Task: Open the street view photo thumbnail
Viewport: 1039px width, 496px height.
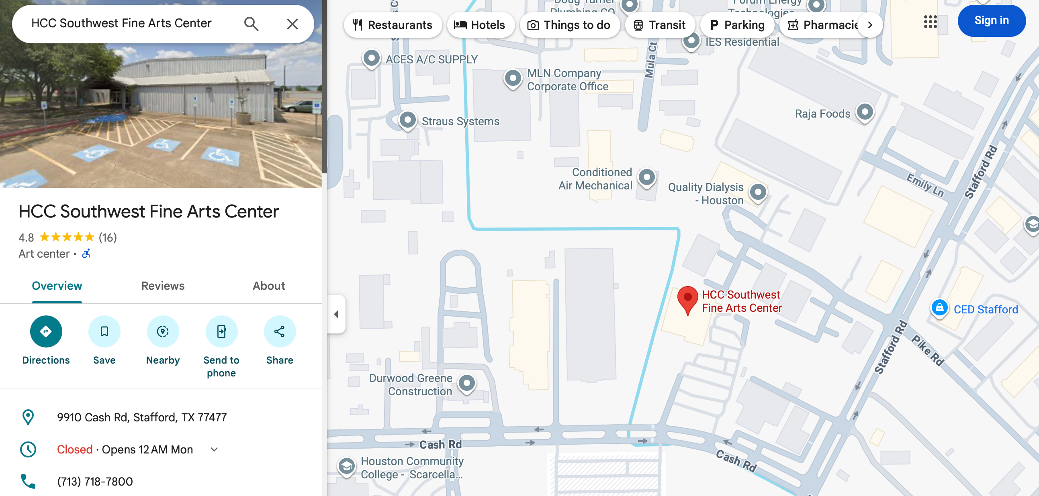Action: [x=161, y=94]
